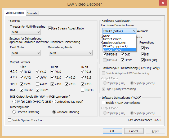Click the Cancel button
Viewport: 169px width, 138px height.
pos(134,131)
